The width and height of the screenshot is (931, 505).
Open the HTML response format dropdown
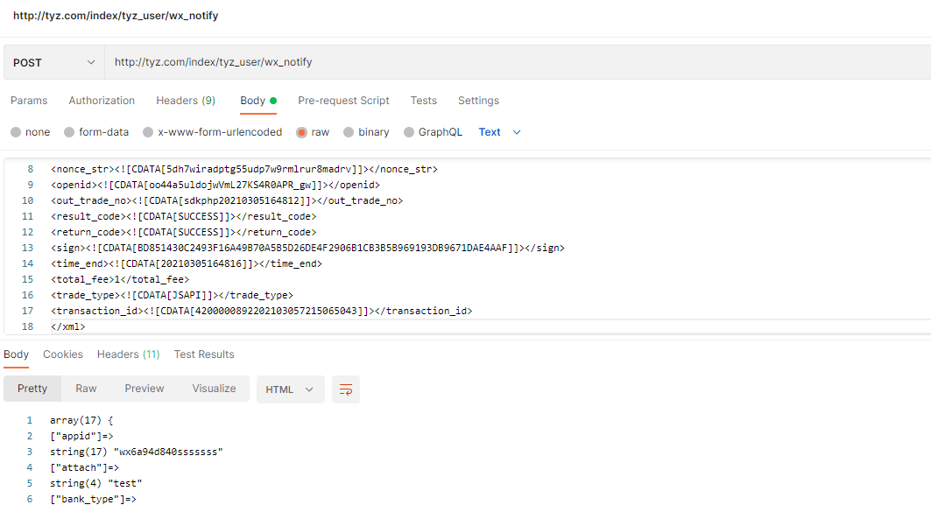(x=290, y=389)
